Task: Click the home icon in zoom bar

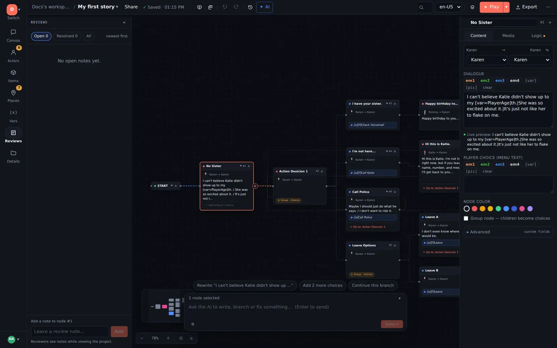Action: [x=191, y=338]
